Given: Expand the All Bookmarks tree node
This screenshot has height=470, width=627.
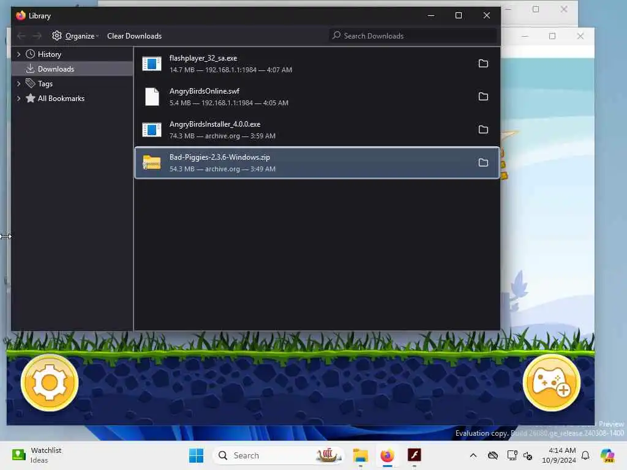Looking at the screenshot, I should point(18,99).
